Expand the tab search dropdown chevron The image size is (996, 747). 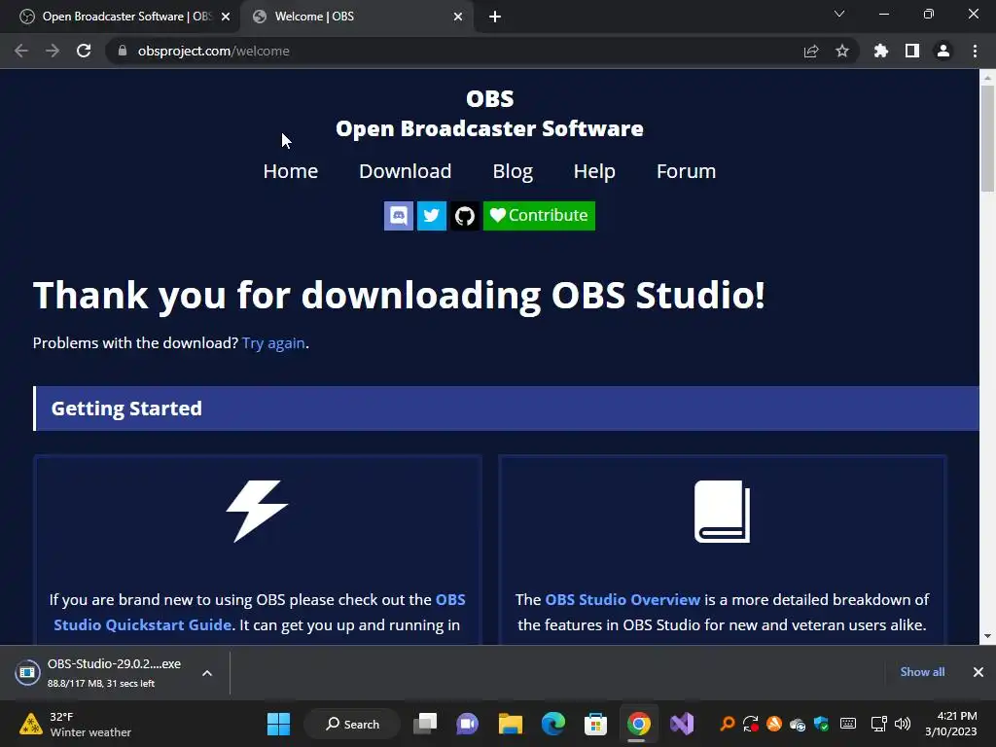pos(839,14)
